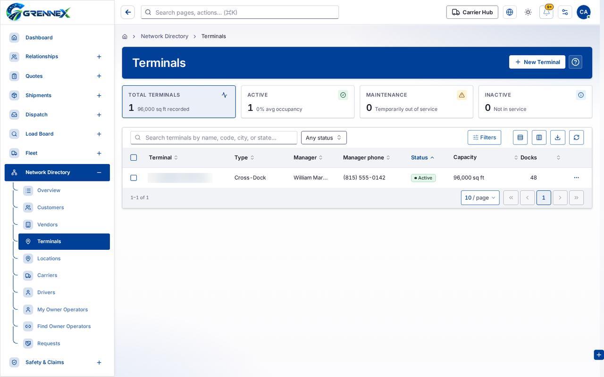This screenshot has height=377, width=604.
Task: Focus the search terminals input
Action: point(214,138)
